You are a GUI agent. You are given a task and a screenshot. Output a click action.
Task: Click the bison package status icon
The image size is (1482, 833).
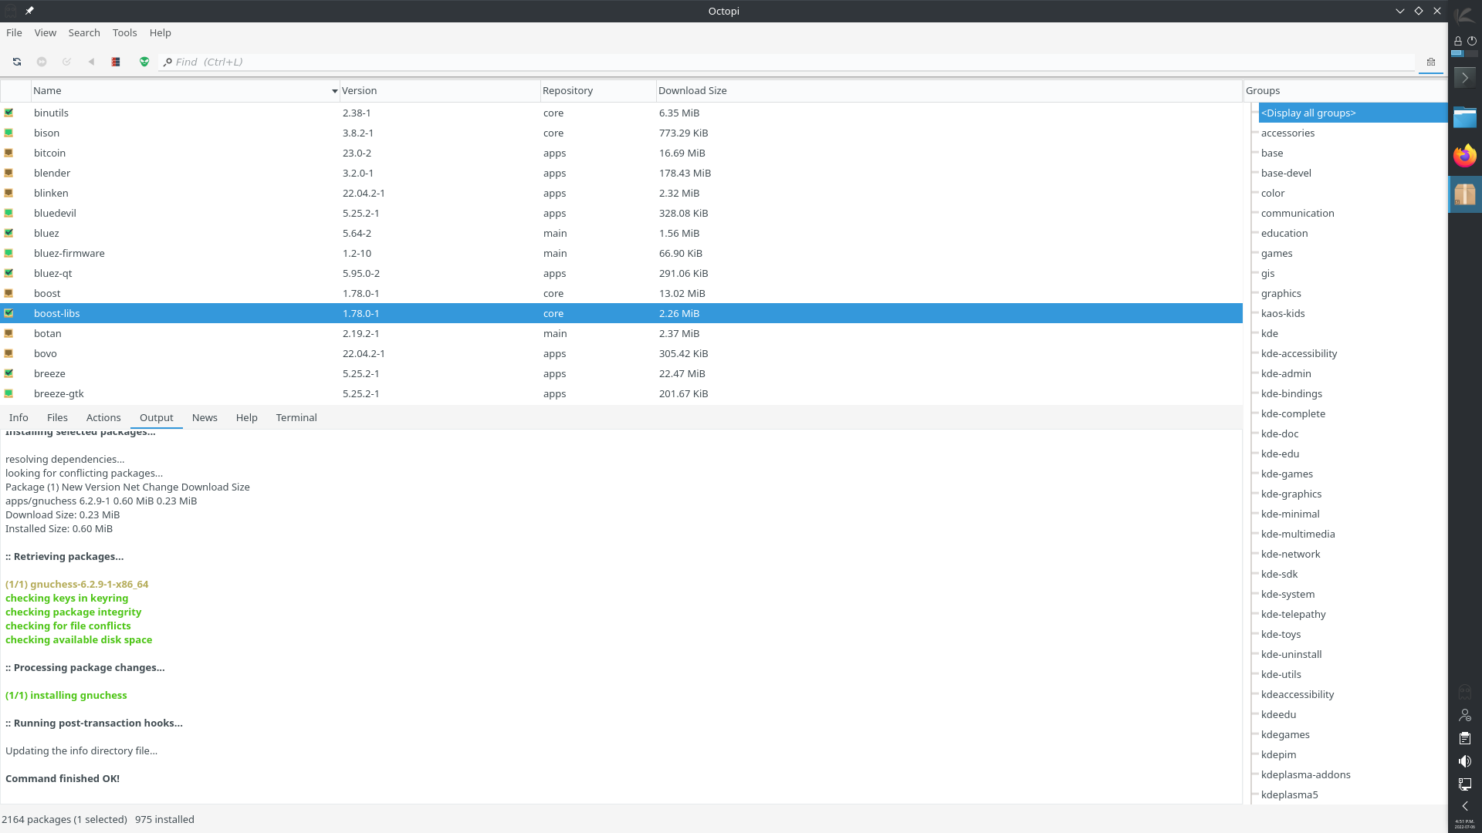8,133
